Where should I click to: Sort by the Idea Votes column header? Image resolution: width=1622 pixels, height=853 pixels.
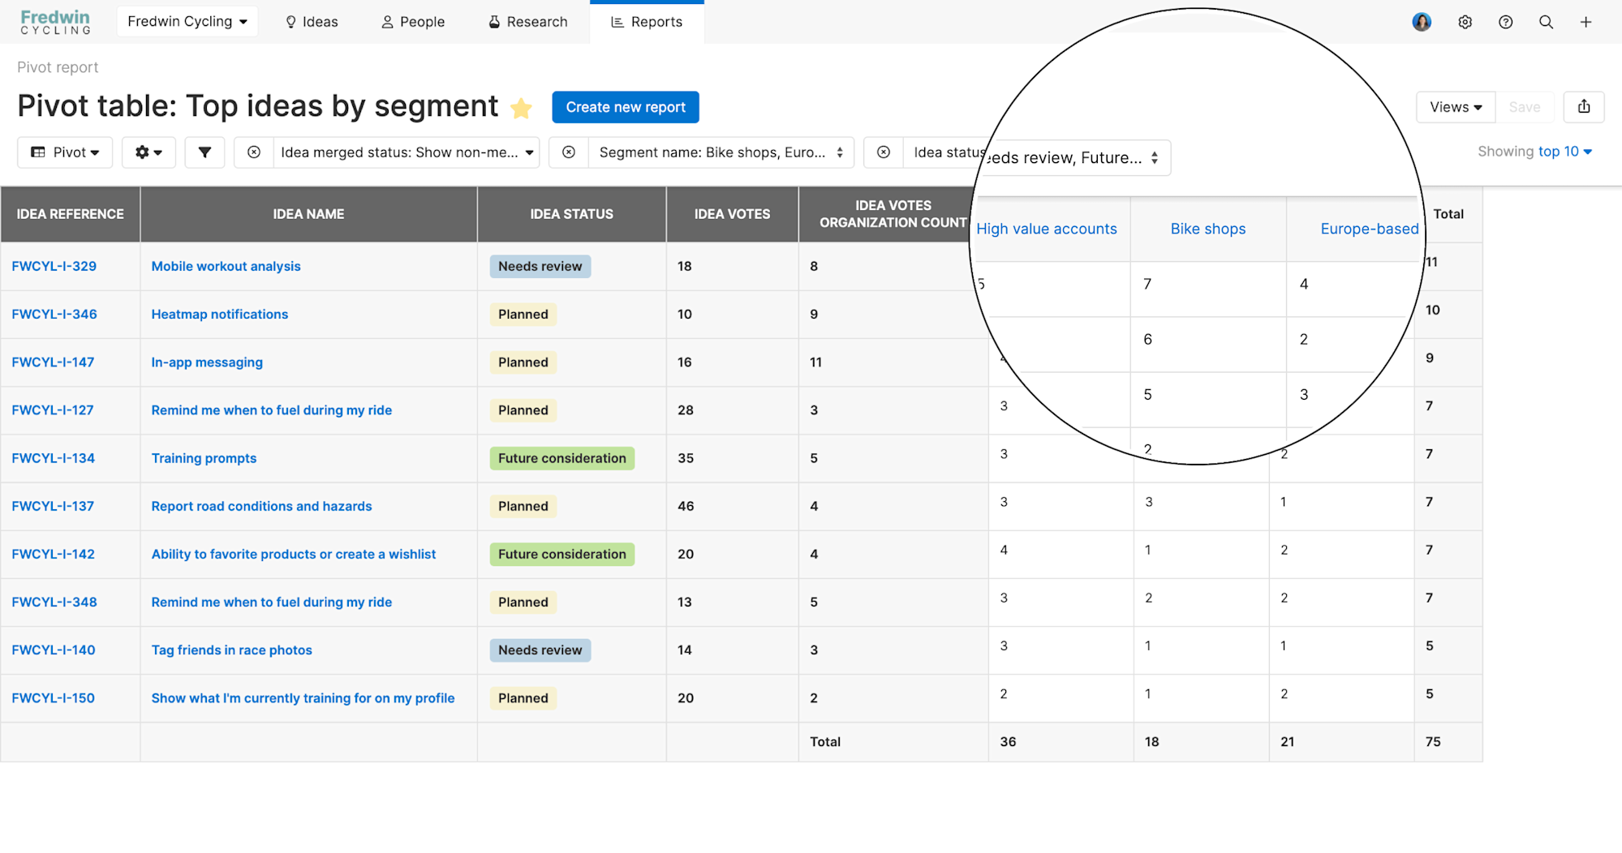click(x=732, y=214)
